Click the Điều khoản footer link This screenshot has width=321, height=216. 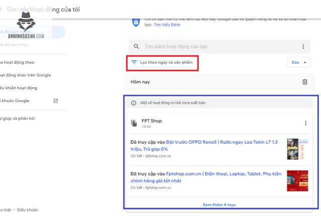pyautogui.click(x=28, y=210)
